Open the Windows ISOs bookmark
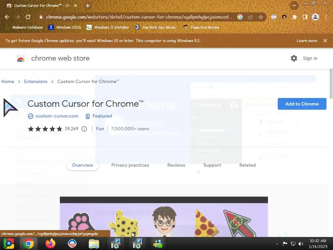Screen dimensions: 333x250 [65, 27]
